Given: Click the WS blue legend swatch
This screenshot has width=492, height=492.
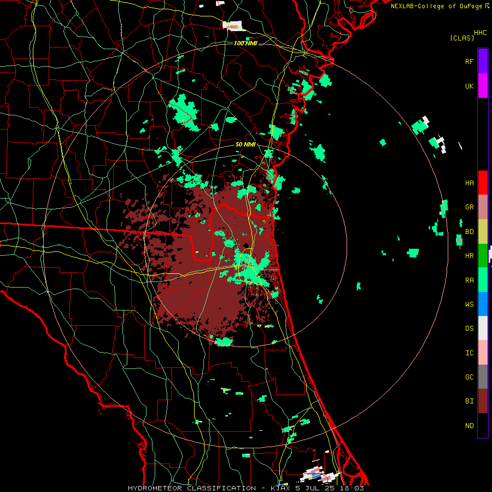Looking at the screenshot, I should (x=483, y=304).
